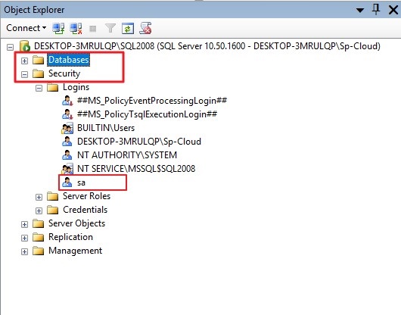Expand the Replication folder
The height and width of the screenshot is (315, 401).
24,238
